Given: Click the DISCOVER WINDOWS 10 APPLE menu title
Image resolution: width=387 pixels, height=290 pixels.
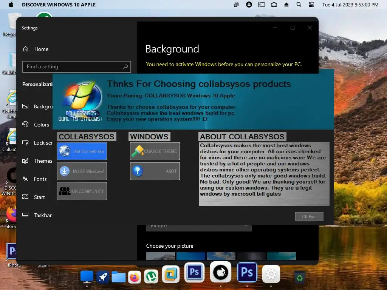Looking at the screenshot, I should 59,5.
